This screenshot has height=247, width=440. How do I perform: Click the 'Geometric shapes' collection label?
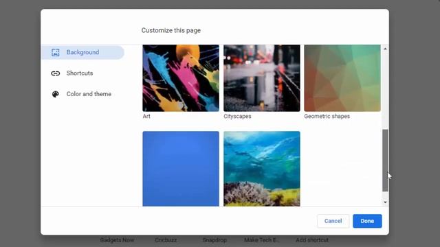tap(327, 116)
